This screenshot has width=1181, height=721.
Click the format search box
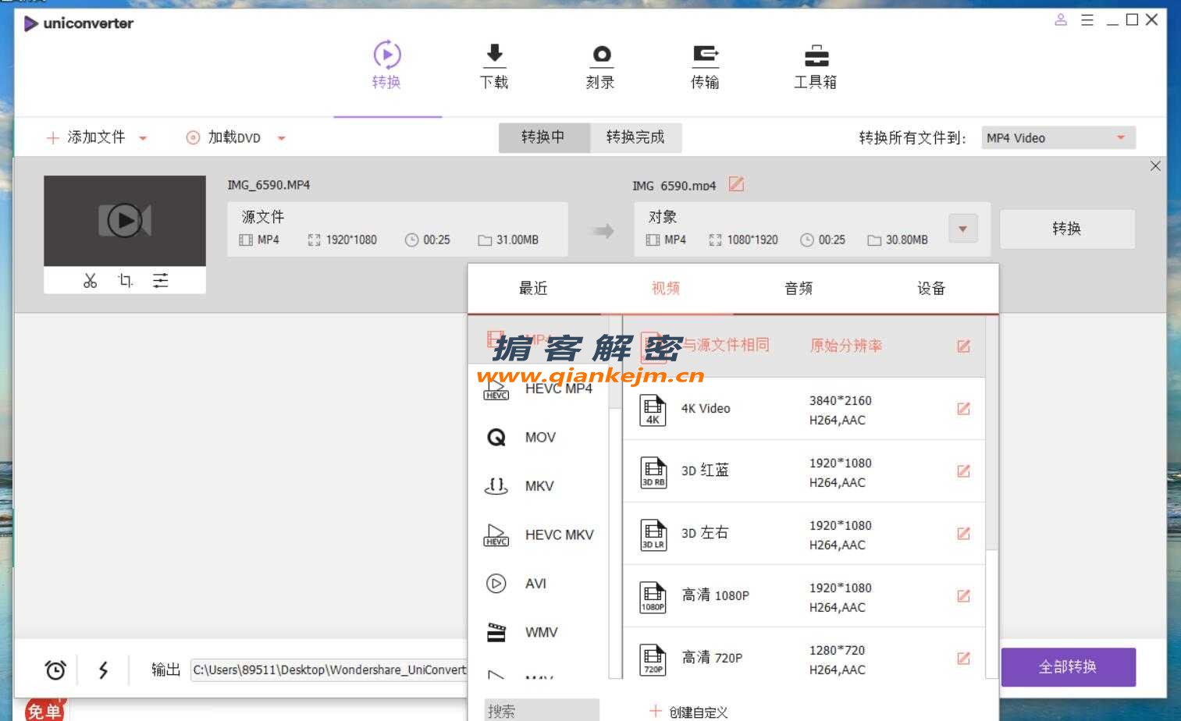[542, 711]
